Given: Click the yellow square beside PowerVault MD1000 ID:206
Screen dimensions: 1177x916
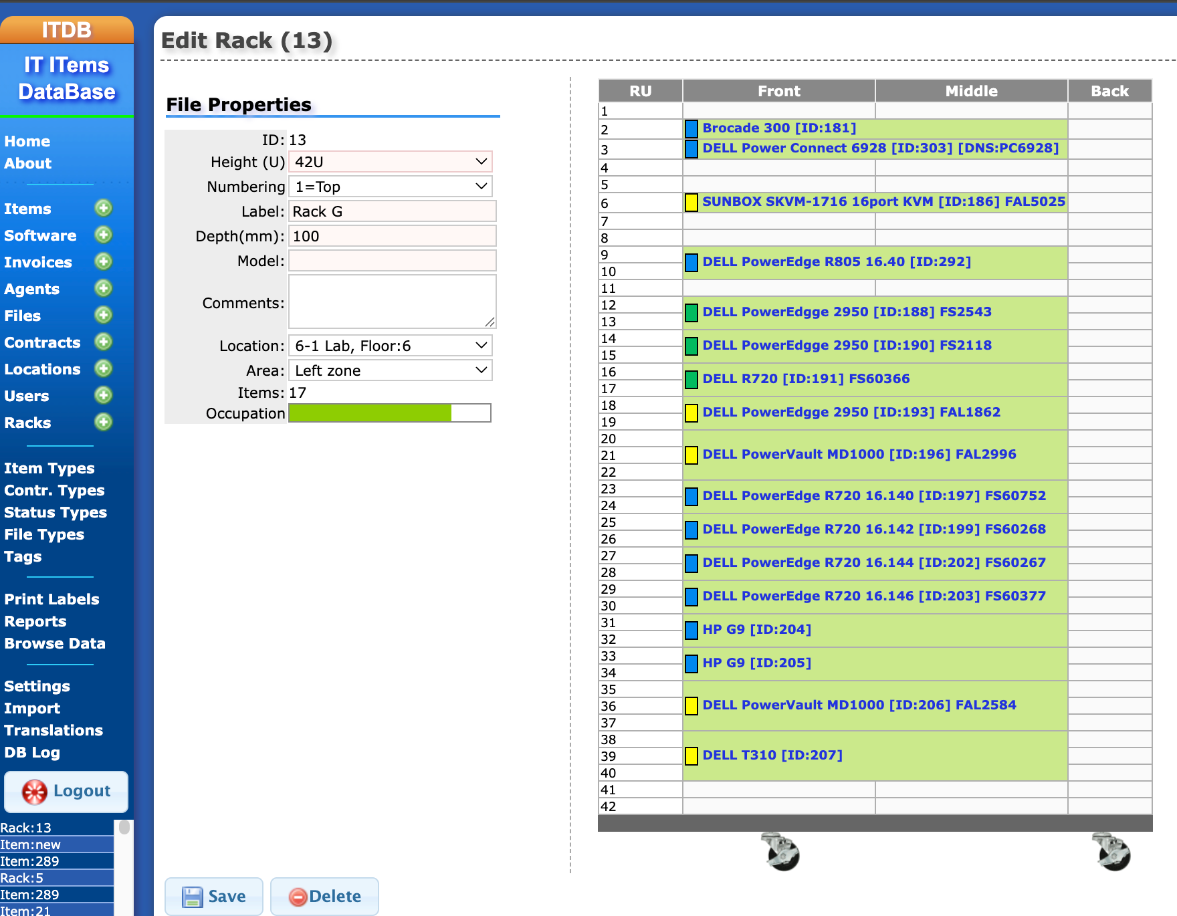Looking at the screenshot, I should click(691, 705).
